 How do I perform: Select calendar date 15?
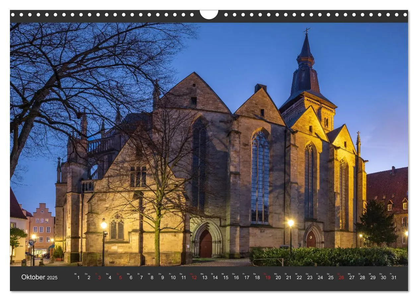pos(226,278)
